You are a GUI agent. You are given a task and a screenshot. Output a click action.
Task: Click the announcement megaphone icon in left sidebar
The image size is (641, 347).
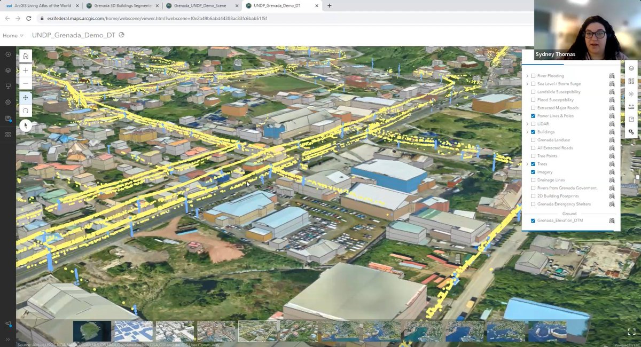point(8,324)
